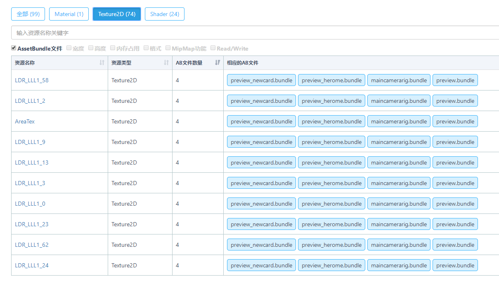Image resolution: width=499 pixels, height=283 pixels.
Task: Click preview_herome.bundle in LDR_LLL1_58 row
Action: tap(331, 80)
